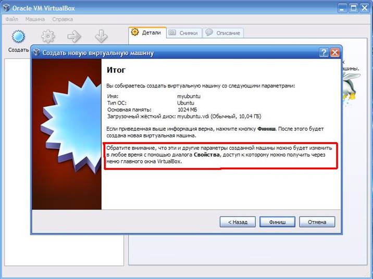The width and height of the screenshot is (373, 279).
Task: Click the Итог heading text
Action: click(116, 70)
